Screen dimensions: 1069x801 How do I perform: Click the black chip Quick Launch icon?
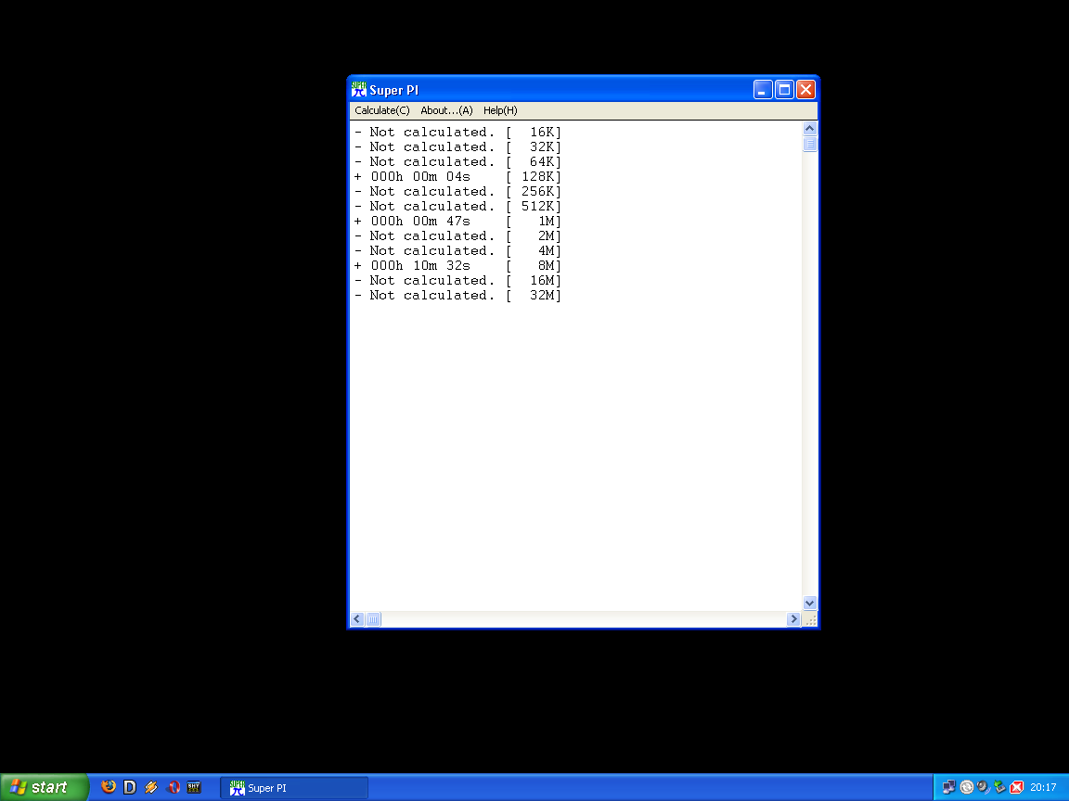(194, 787)
